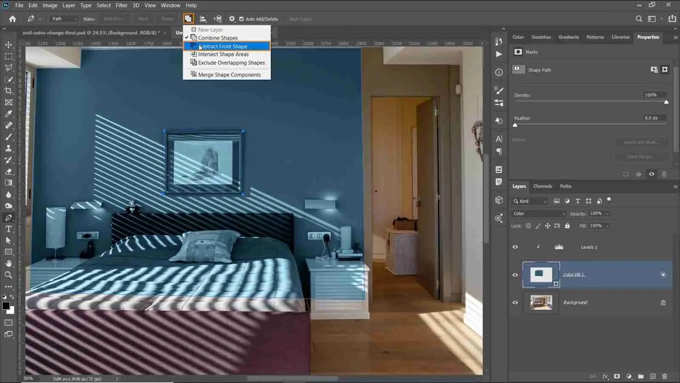Open the path alignment options icon

(203, 19)
